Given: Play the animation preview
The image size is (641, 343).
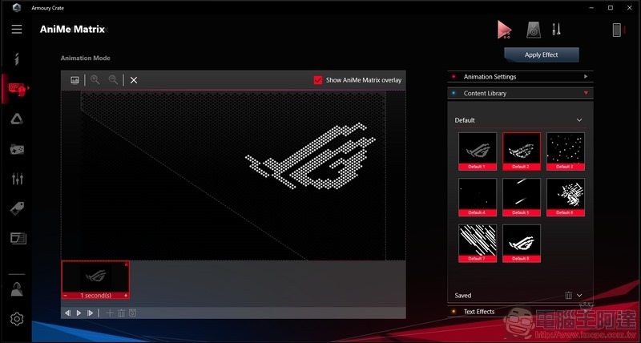Looking at the screenshot, I should click(79, 313).
